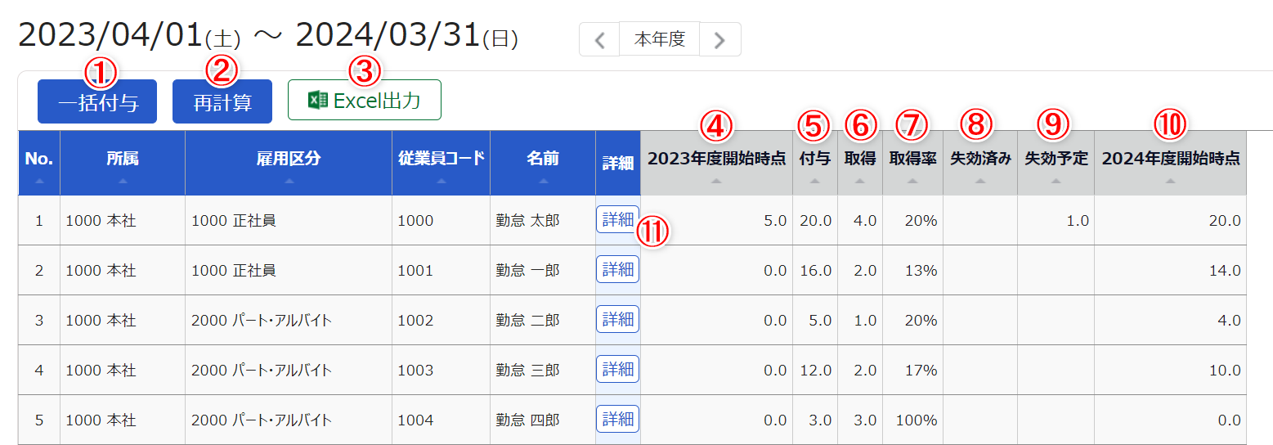Open 詳細 for 勤怠 二郎

click(617, 319)
